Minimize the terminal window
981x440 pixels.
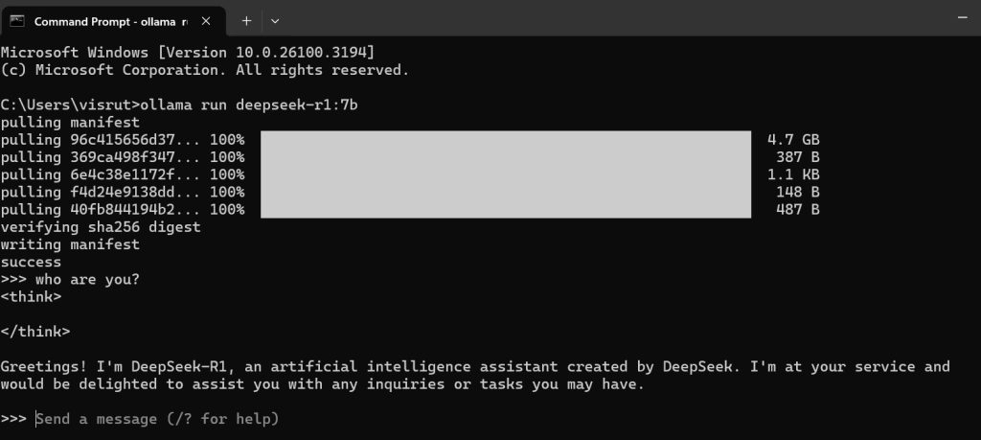point(961,18)
